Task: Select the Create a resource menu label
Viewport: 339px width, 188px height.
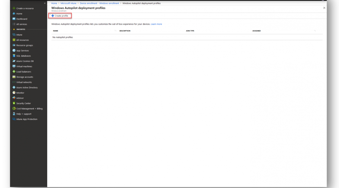Action: pyautogui.click(x=25, y=8)
